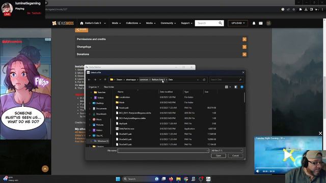Open the Organize menu in file dialog
Image resolution: width=326 pixels, height=183 pixels.
click(94, 87)
